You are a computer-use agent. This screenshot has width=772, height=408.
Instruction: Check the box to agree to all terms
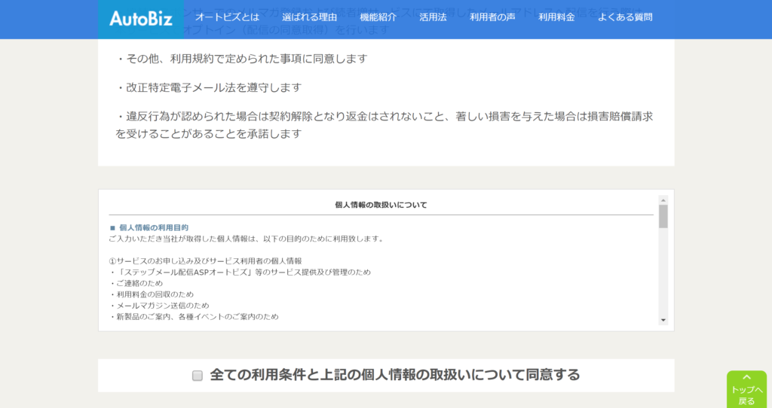198,376
